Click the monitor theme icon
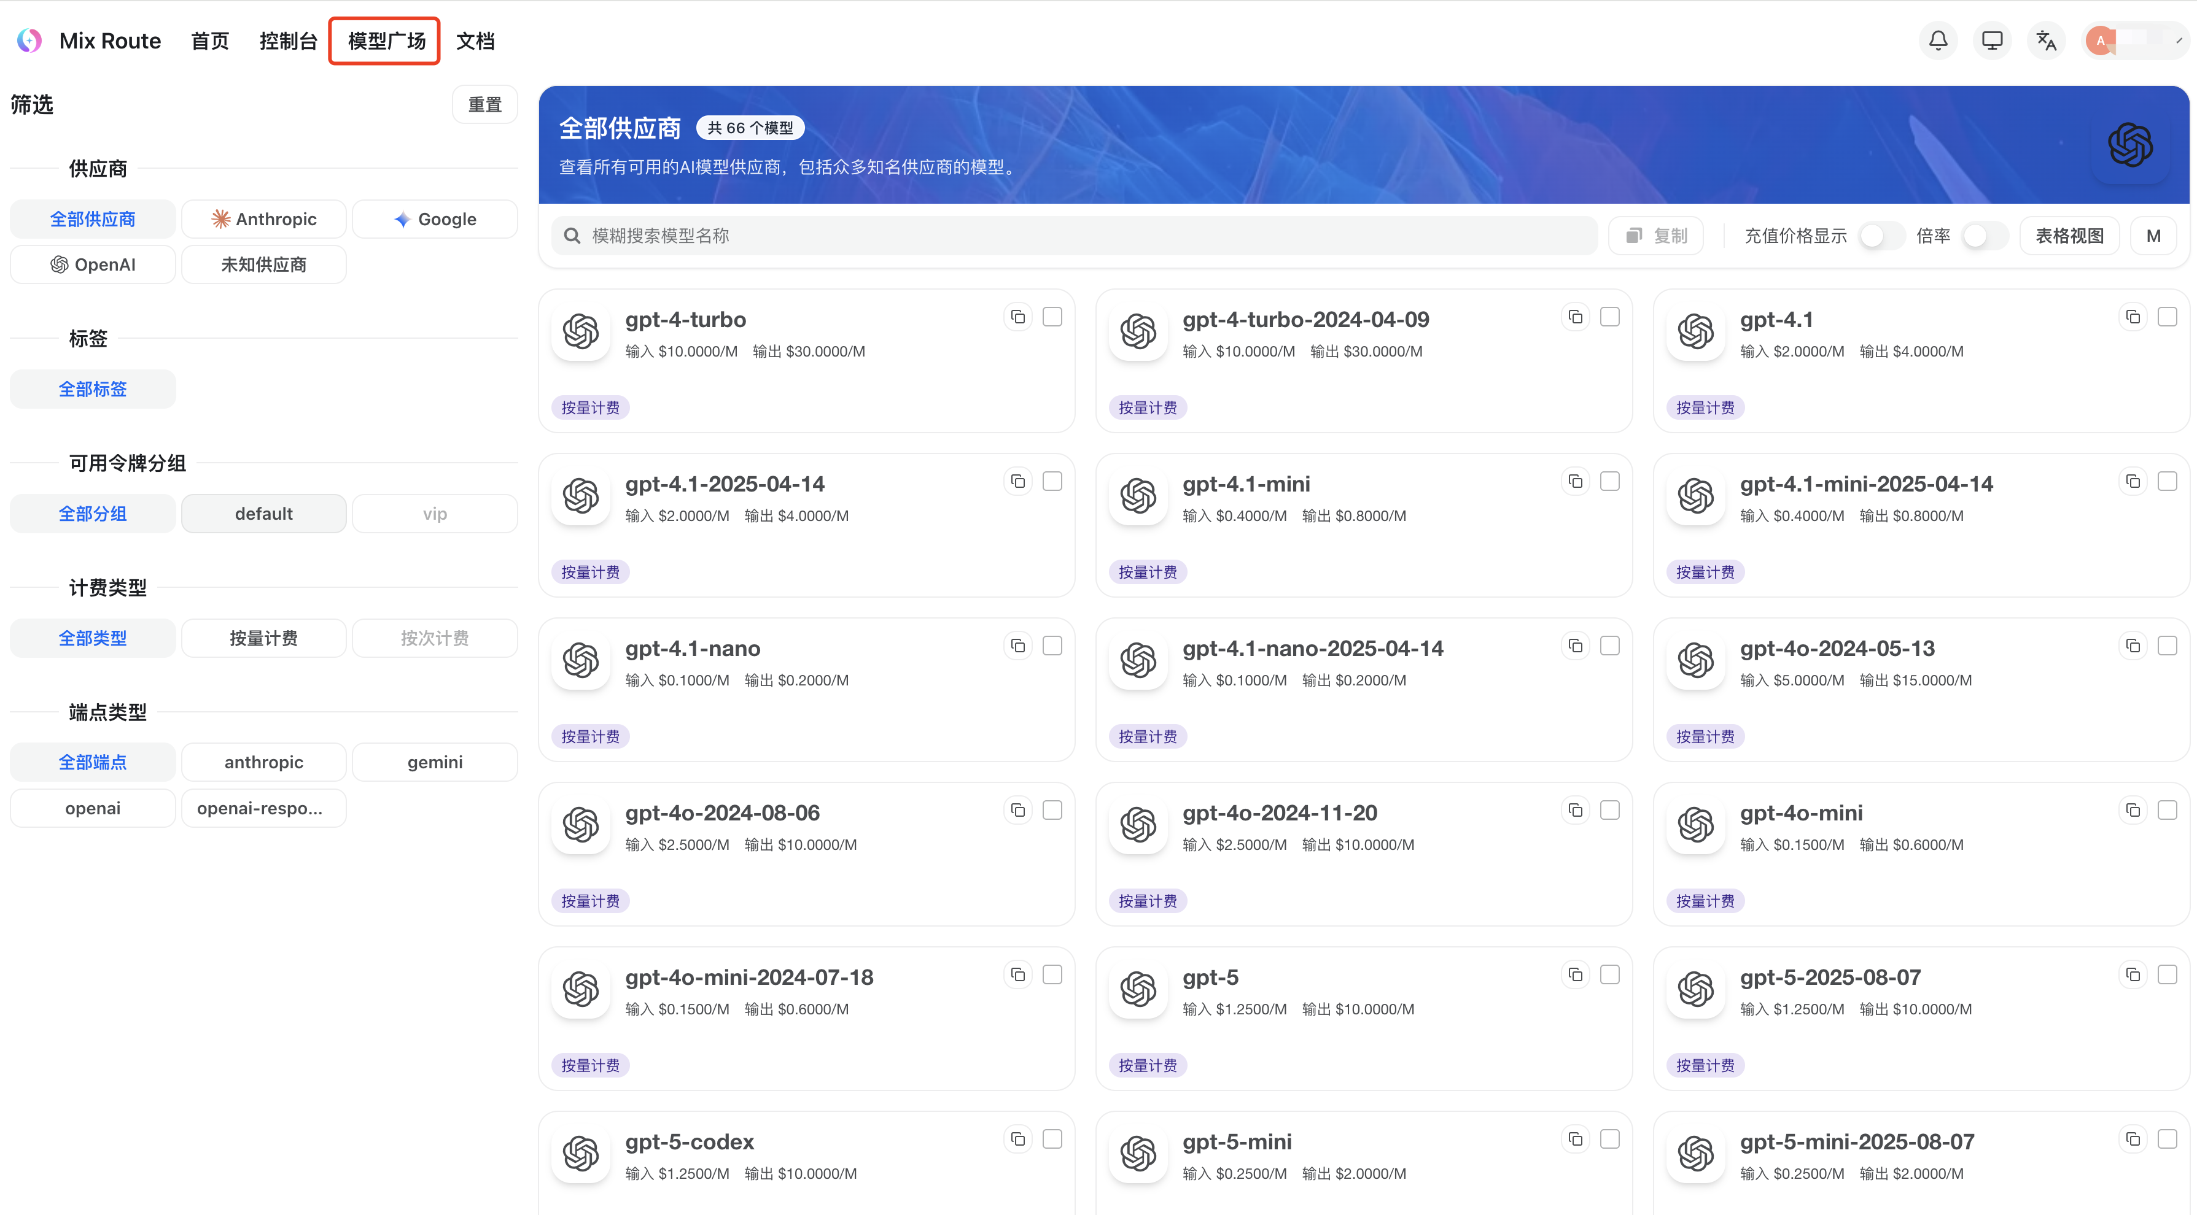 tap(1991, 40)
